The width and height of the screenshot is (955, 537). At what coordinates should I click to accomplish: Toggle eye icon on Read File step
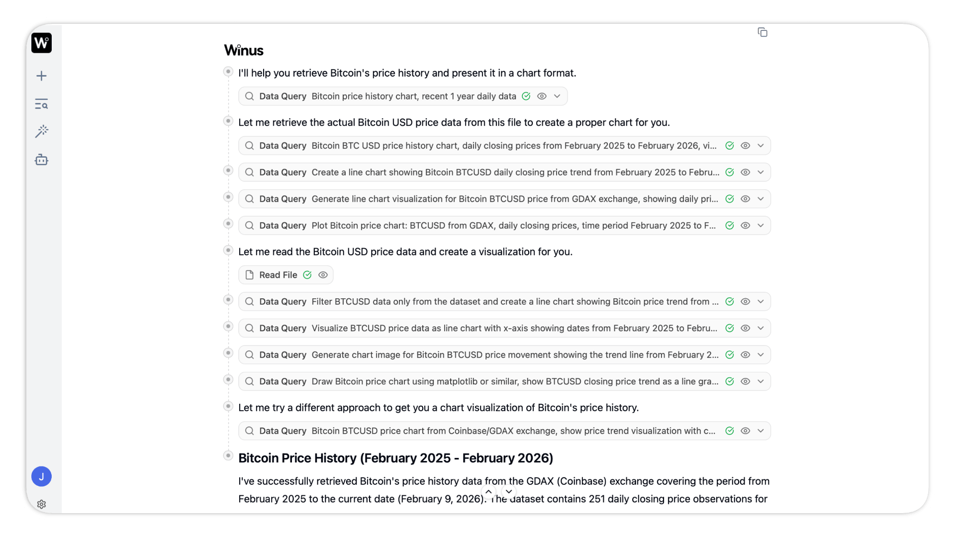pyautogui.click(x=323, y=275)
